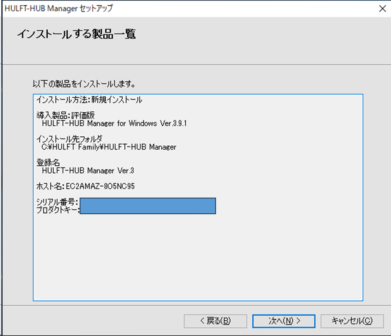The height and width of the screenshot is (336, 391).
Task: Click the 以下の製品をインストールします。 message
Action: point(84,84)
